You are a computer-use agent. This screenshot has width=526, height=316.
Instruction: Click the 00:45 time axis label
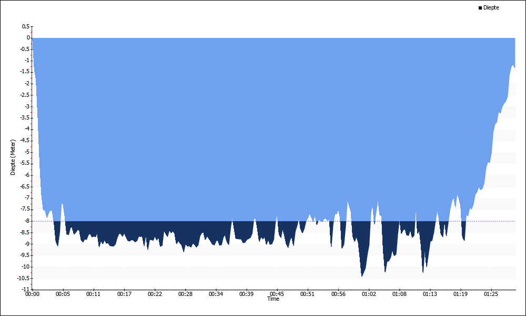point(277,294)
